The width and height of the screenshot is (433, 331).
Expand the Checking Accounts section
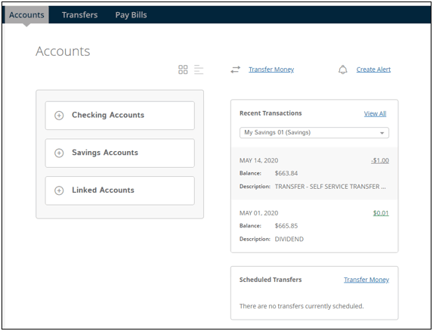tap(120, 116)
